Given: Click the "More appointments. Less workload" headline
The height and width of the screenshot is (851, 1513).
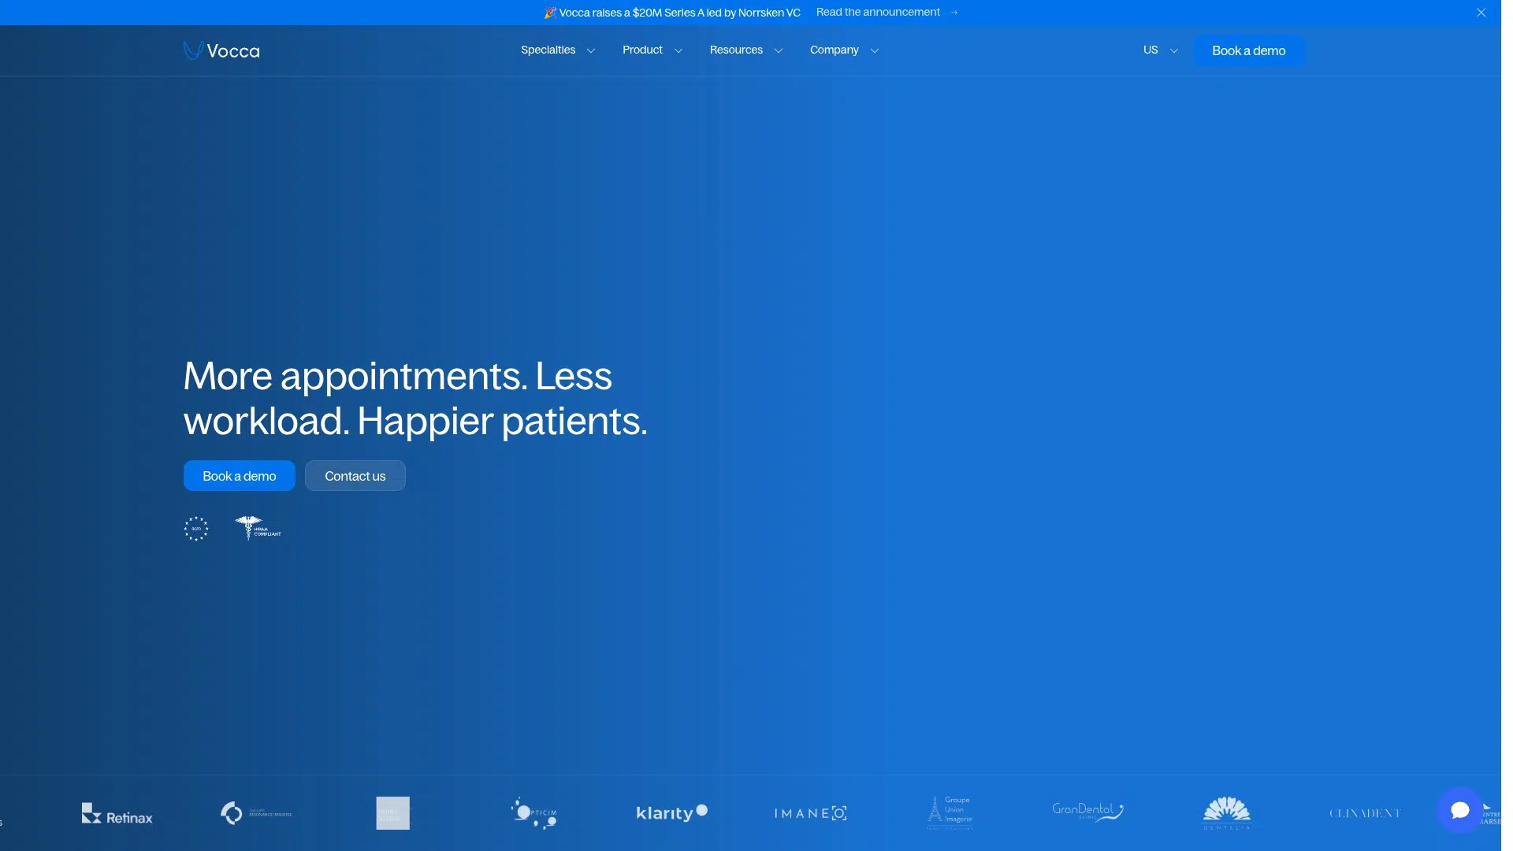Looking at the screenshot, I should click(415, 398).
